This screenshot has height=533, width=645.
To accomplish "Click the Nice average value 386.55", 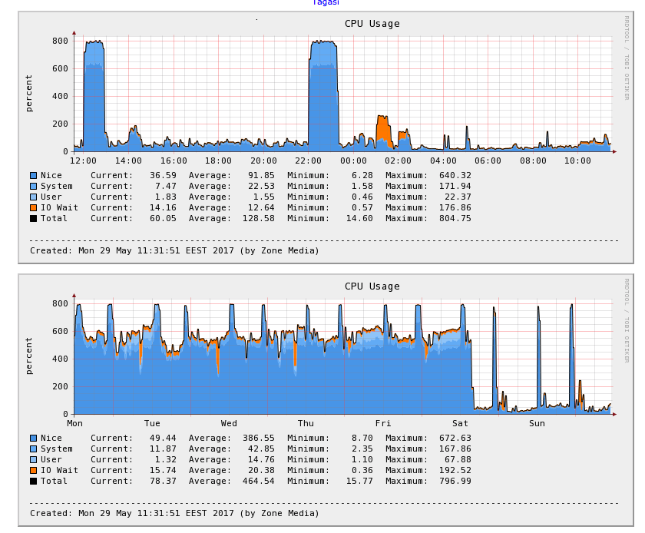I will point(258,439).
